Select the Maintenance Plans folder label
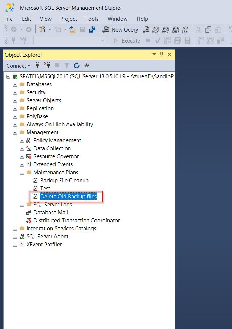The height and width of the screenshot is (329, 232). [x=56, y=173]
